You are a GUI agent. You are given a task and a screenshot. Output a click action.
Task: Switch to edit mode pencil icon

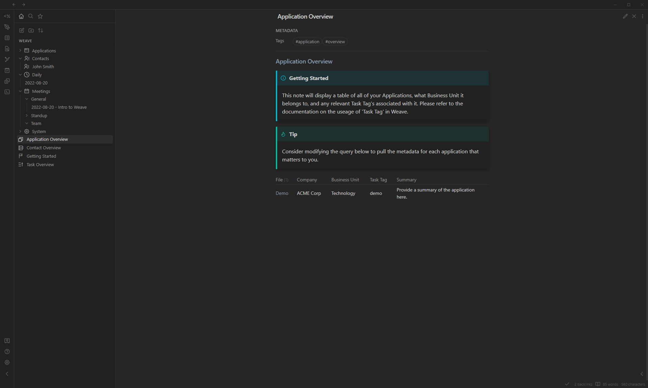tap(625, 16)
